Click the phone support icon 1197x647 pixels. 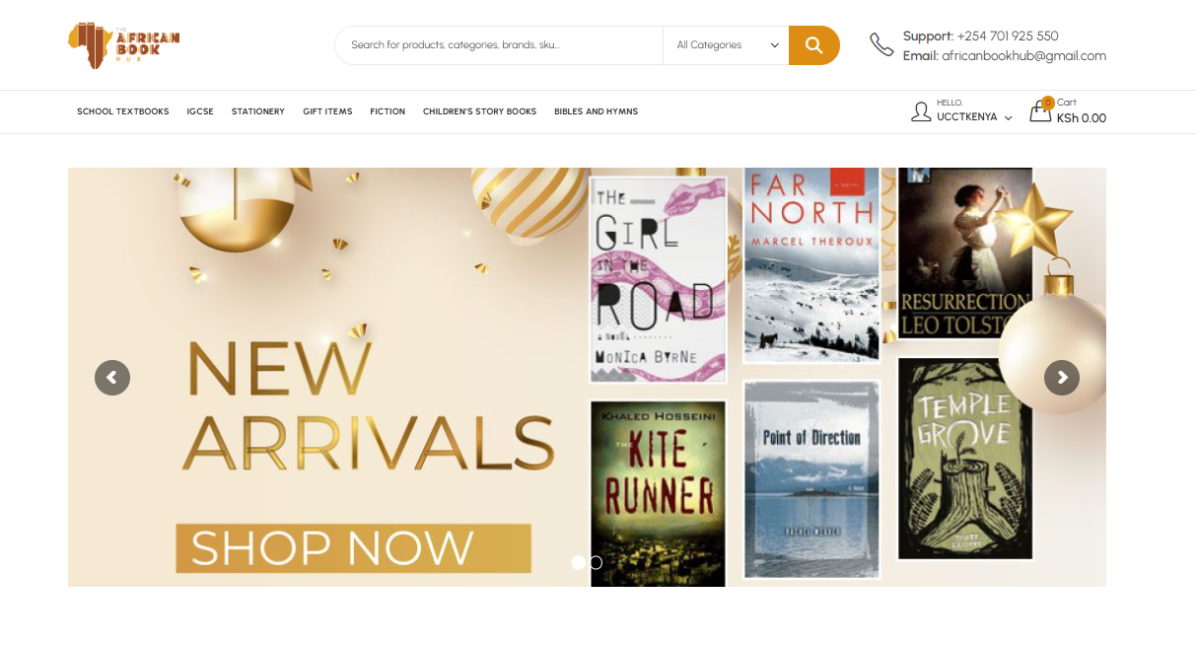point(880,44)
